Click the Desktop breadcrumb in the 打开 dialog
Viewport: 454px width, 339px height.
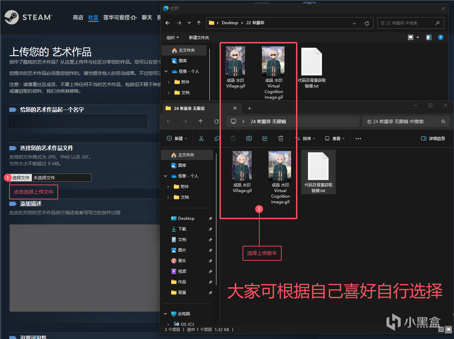(230, 23)
